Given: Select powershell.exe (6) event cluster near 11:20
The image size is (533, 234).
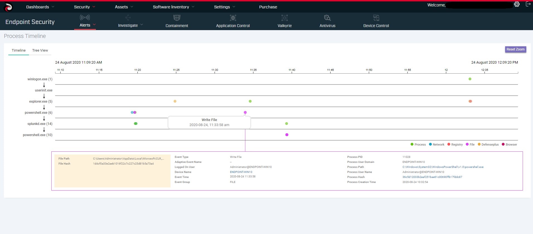Looking at the screenshot, I should (134, 112).
